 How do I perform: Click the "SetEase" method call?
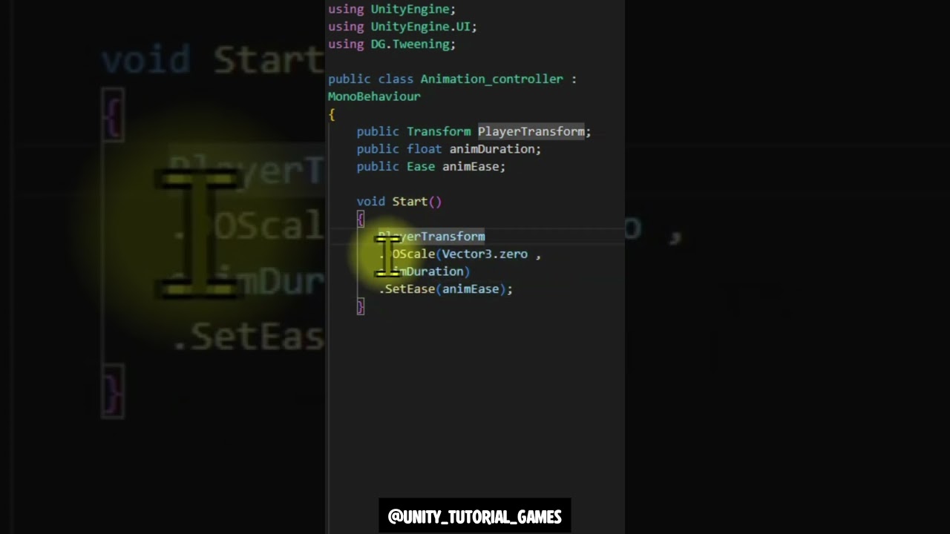(410, 289)
